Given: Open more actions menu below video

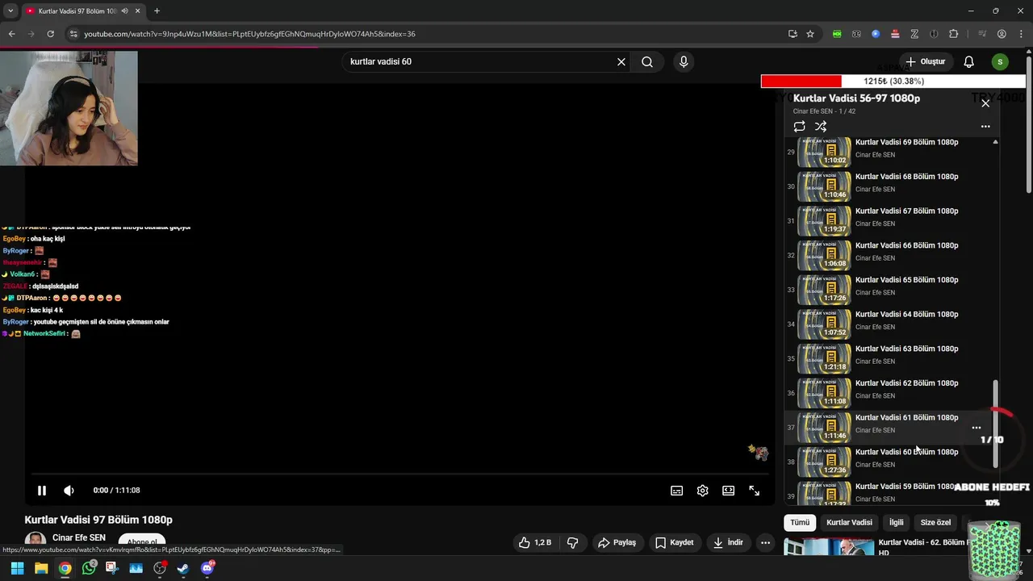Looking at the screenshot, I should click(766, 543).
